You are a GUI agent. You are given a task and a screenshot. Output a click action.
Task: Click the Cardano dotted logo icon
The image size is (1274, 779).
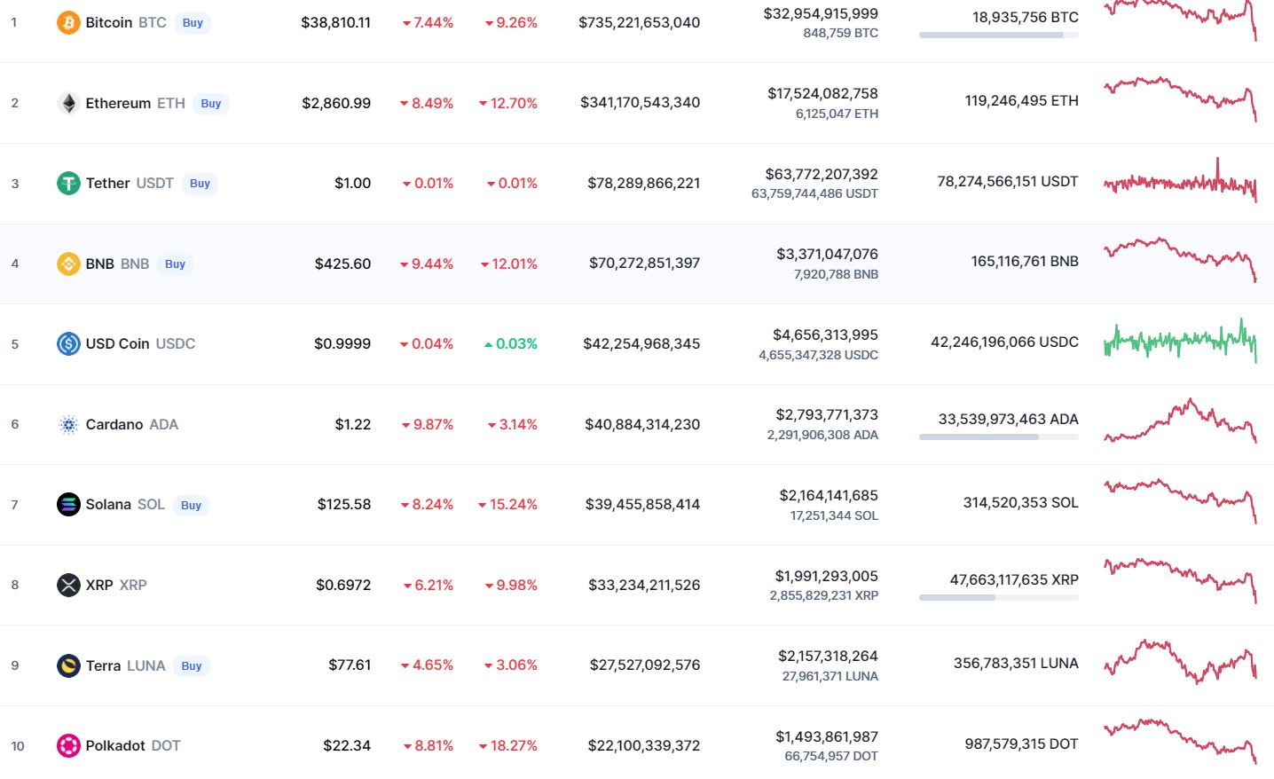pos(68,424)
